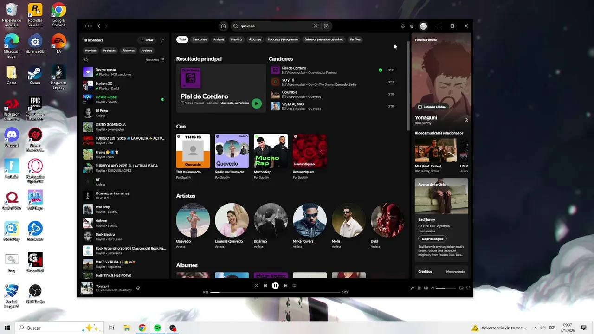Open the Recientes sort dropdown
The height and width of the screenshot is (334, 594).
(155, 60)
